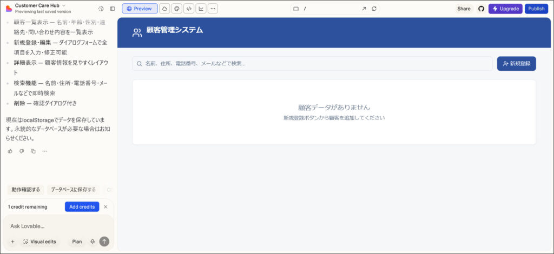
Task: Click the 検索機能 bullet text
Action: coord(61,88)
